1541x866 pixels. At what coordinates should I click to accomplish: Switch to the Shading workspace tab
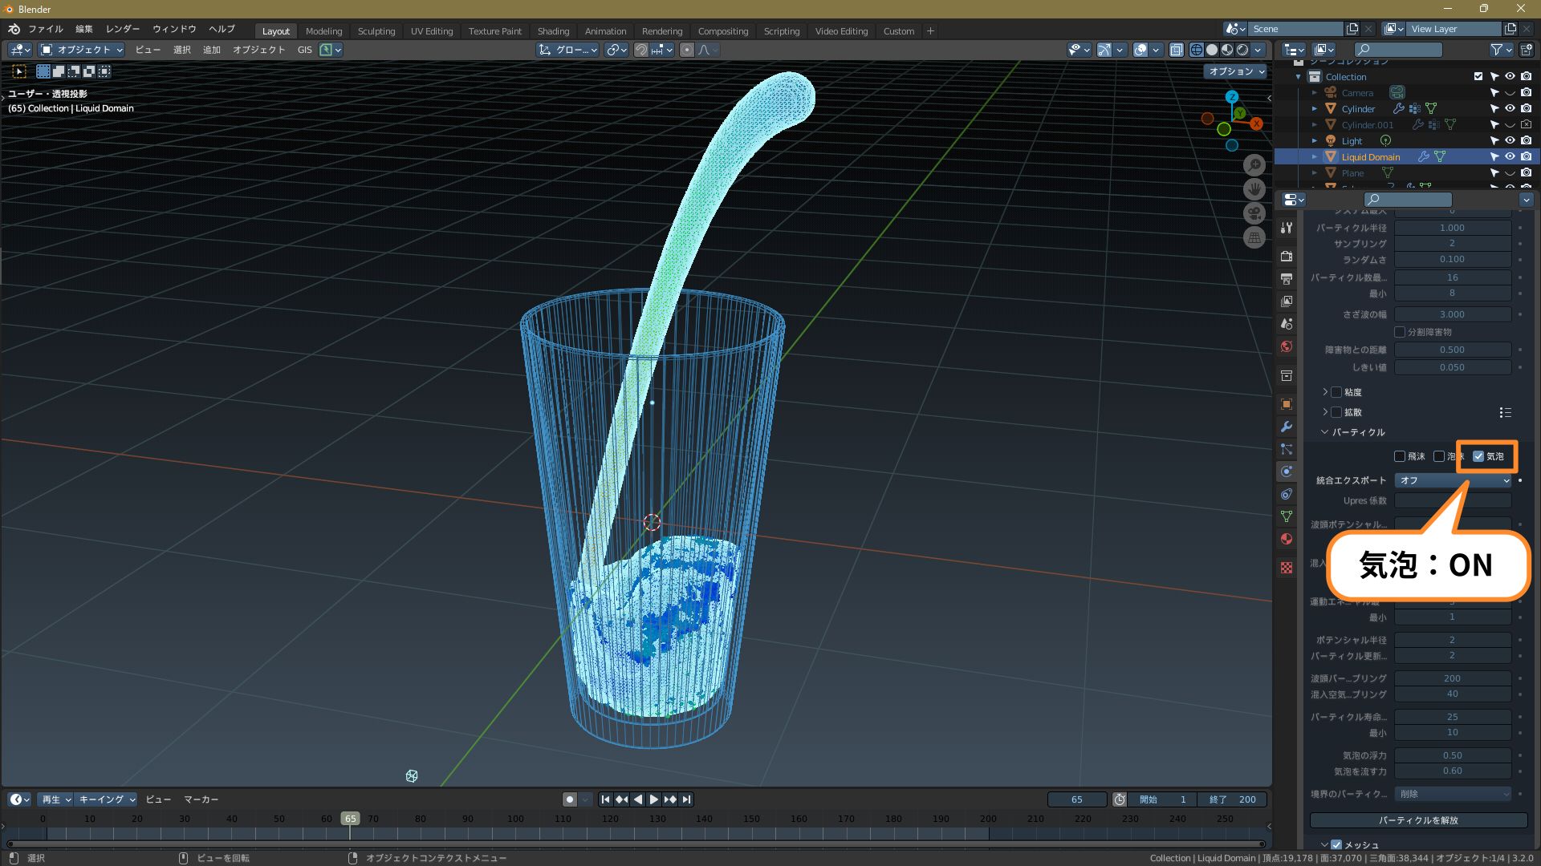[x=553, y=31]
